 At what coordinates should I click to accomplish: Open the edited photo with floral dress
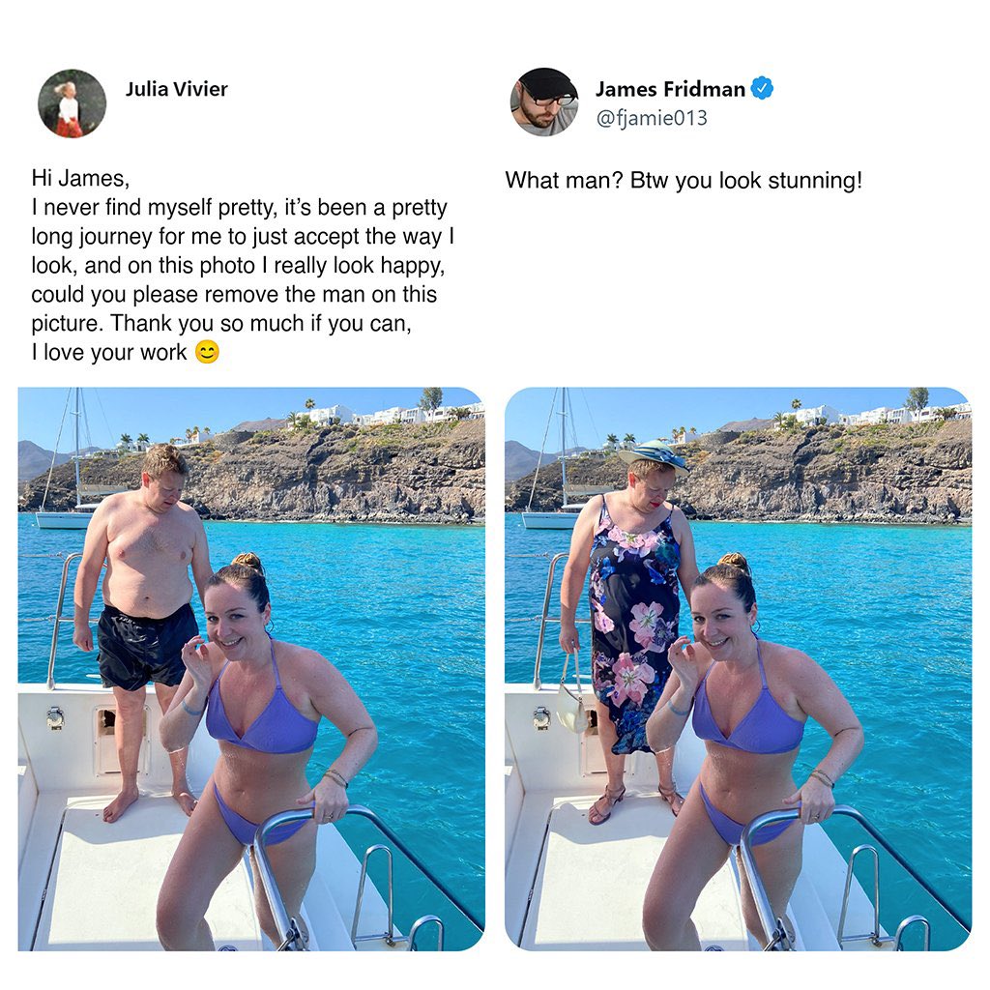click(738, 669)
